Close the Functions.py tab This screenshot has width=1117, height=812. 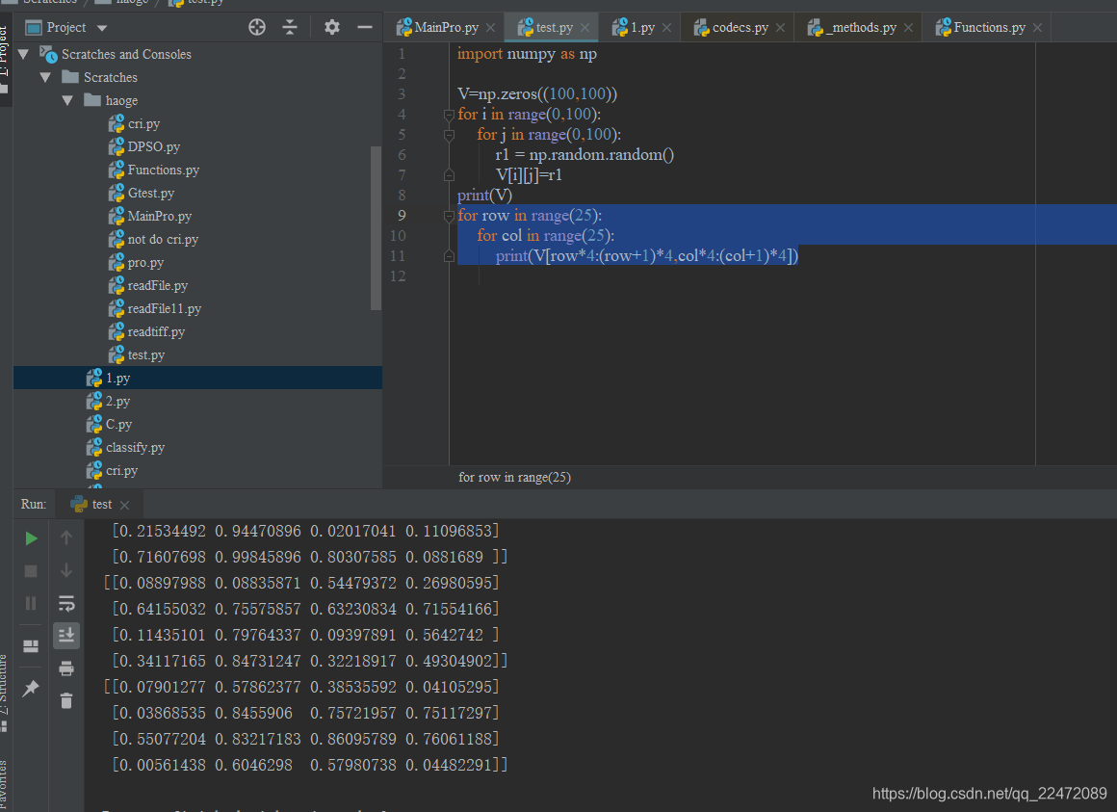(x=1037, y=28)
